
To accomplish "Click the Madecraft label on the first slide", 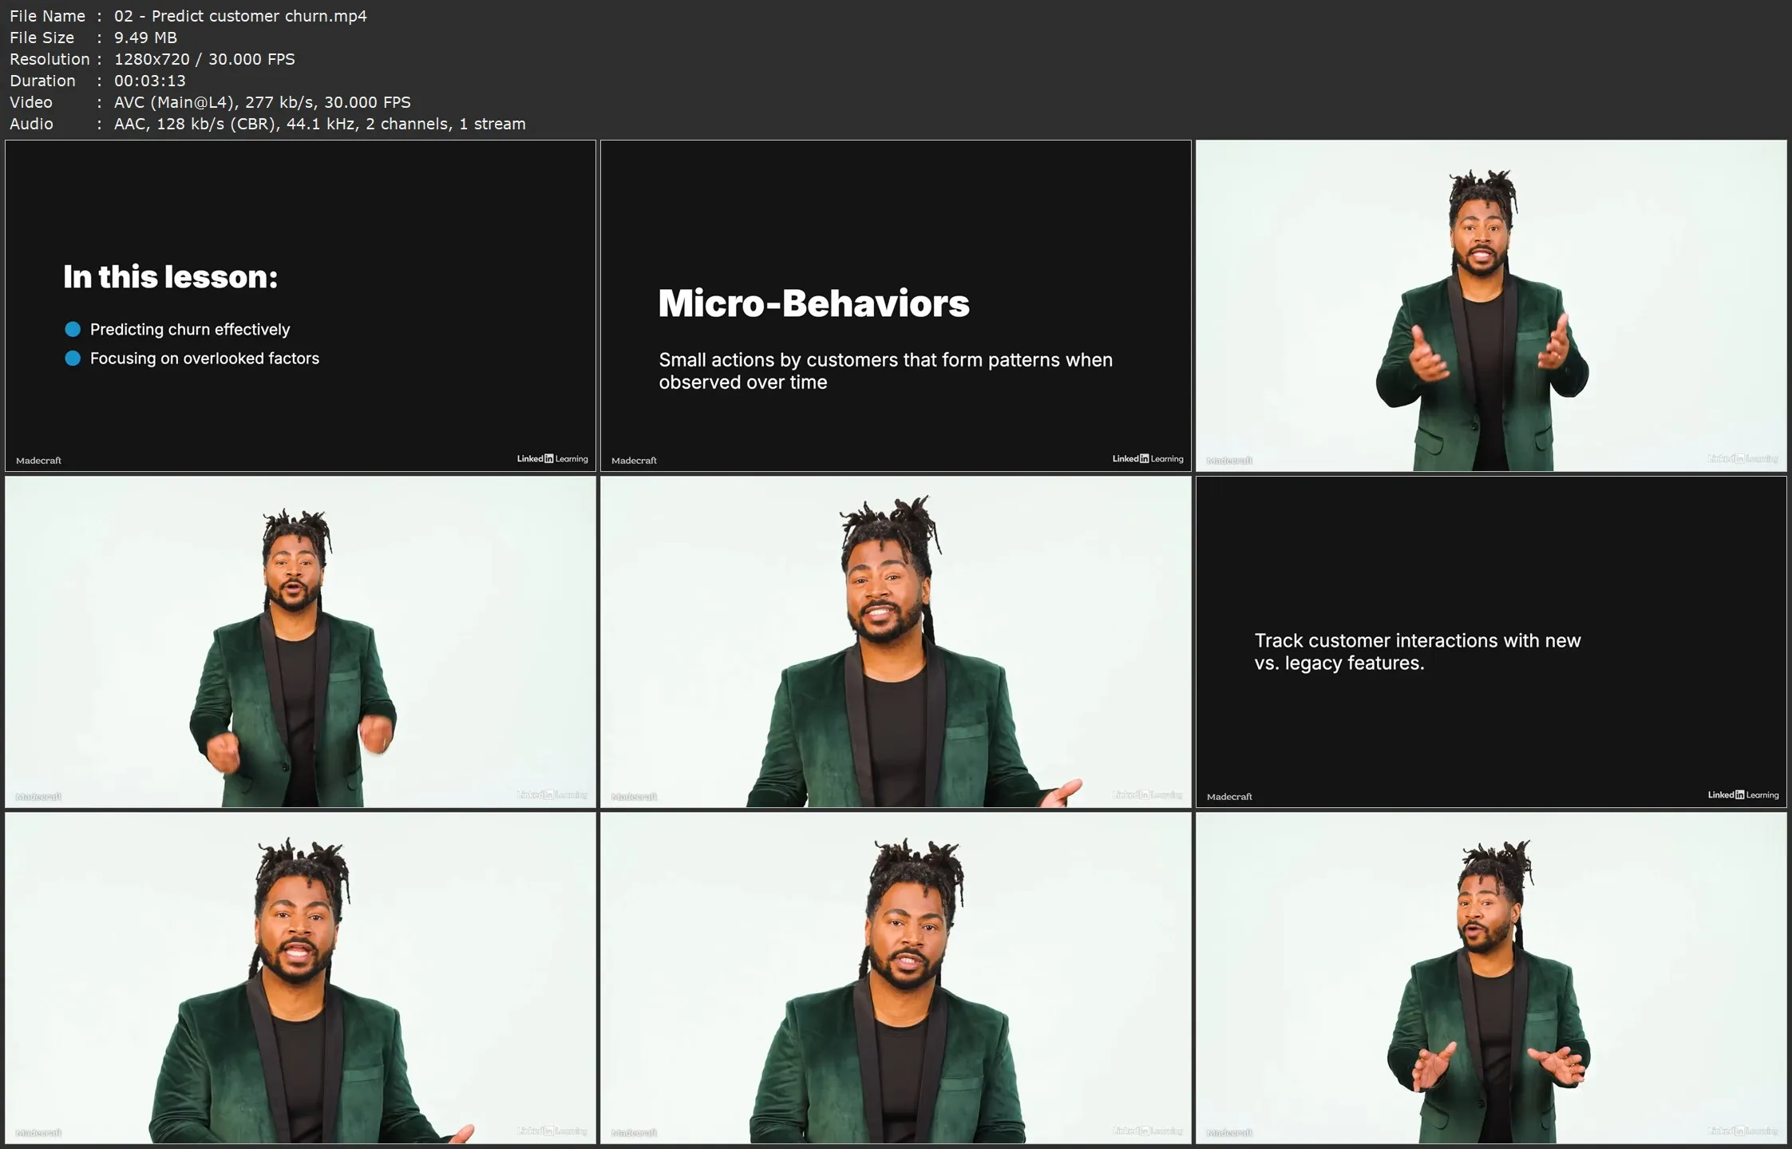I will tap(38, 461).
